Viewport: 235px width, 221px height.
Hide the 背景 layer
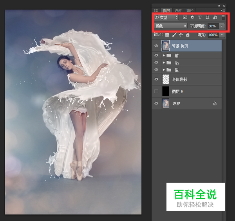tap(156, 103)
